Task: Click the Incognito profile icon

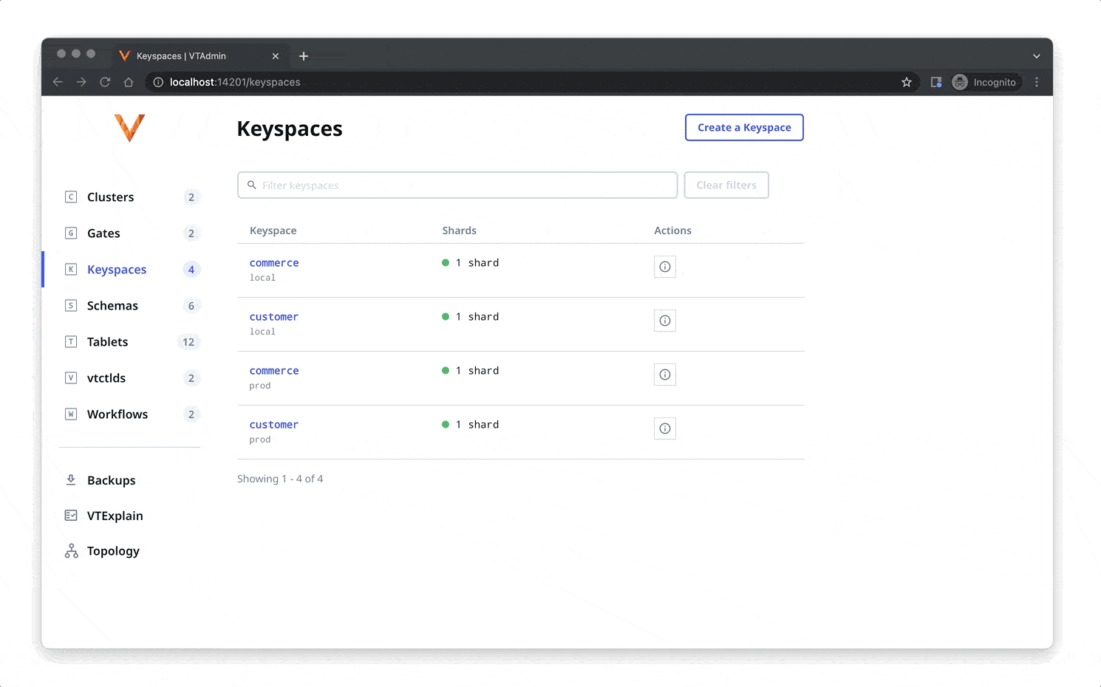Action: point(959,82)
